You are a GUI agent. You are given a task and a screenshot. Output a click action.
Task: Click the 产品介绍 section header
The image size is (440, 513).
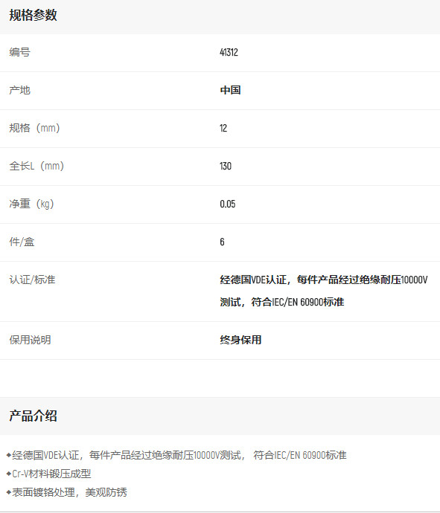[33, 416]
